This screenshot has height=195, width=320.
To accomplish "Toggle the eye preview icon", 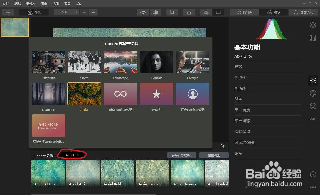I will coord(143,12).
